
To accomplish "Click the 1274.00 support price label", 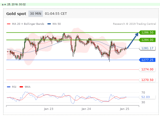I will [147, 69].
